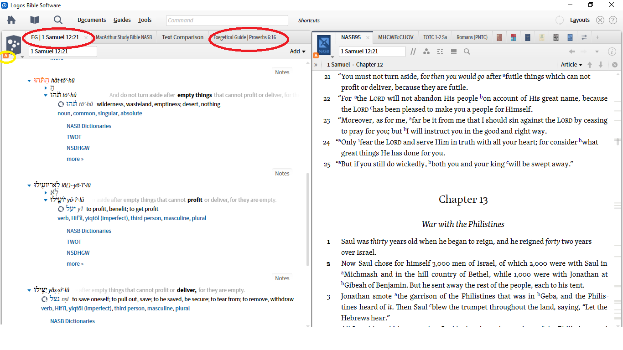
Task: Go forward with the right arrow in NASB95 panel
Action: click(585, 51)
